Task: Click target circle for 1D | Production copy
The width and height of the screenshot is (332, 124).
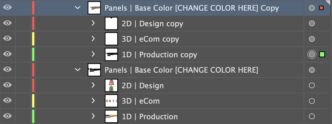Action: tap(312, 54)
